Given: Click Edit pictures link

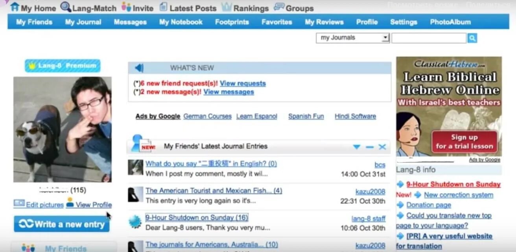Looking at the screenshot, I should 44,205.
